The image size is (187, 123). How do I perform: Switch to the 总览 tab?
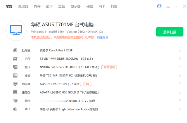click(x=9, y=6)
